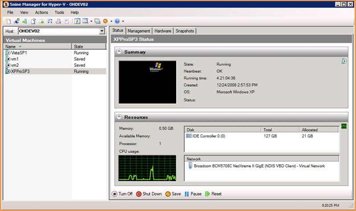The image size is (356, 211).
Task: Pause the XPProSP3 virtual machine
Action: click(193, 194)
